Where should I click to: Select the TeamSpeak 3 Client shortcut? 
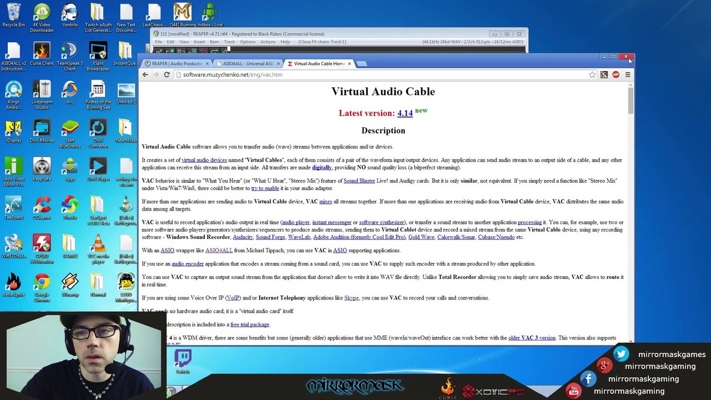[70, 57]
